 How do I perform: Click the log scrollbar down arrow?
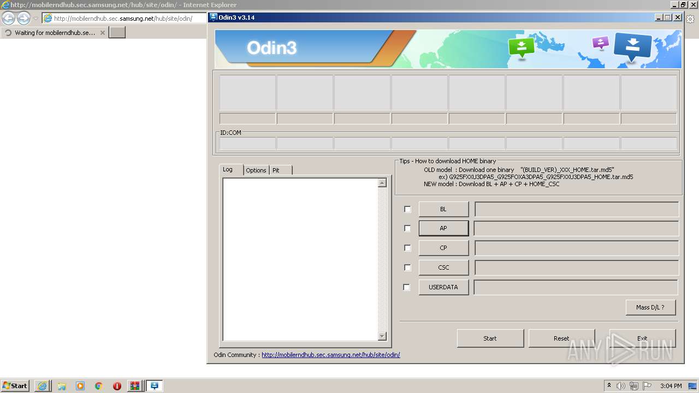point(382,336)
